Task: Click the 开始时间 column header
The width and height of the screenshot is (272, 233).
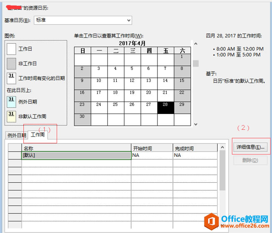Action: coord(152,148)
